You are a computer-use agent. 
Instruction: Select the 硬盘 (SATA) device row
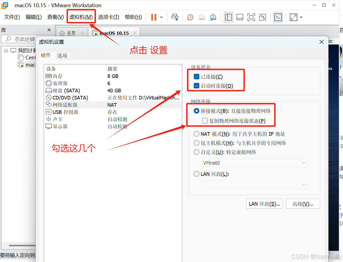113,90
